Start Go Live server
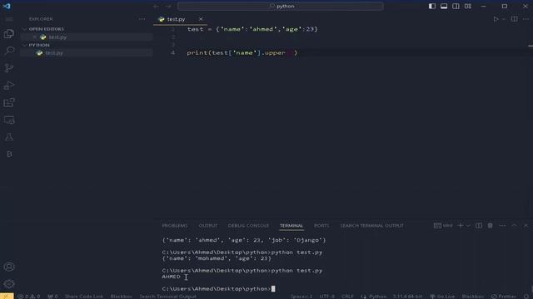Image resolution: width=533 pixels, height=299 pixels. 442,297
